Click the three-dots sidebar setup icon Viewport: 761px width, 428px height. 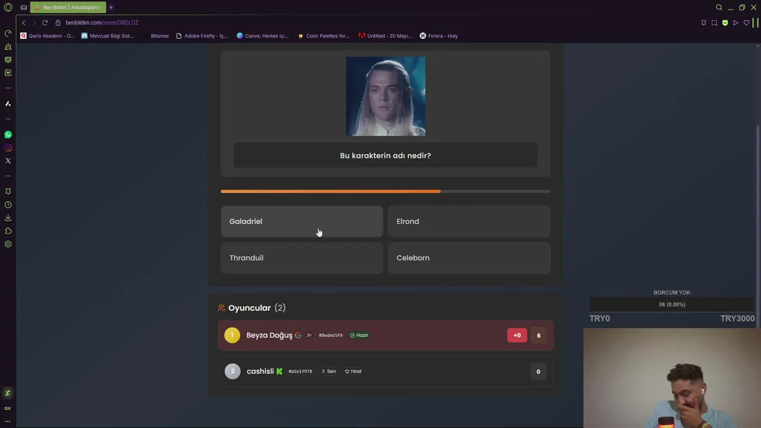(x=8, y=421)
